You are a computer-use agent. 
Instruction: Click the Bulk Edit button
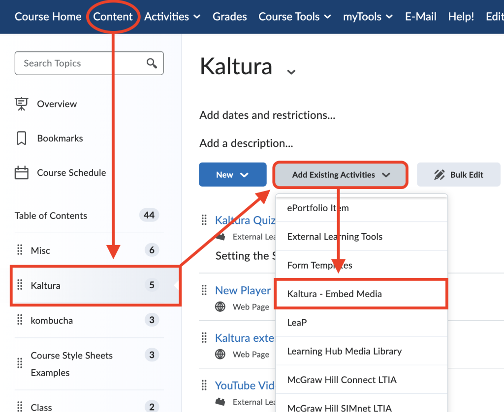click(x=459, y=174)
